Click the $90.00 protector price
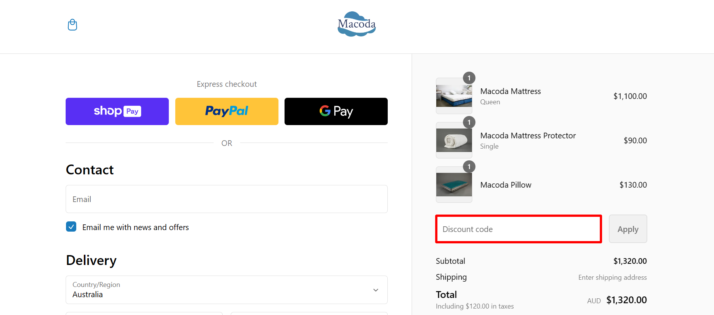 (635, 141)
